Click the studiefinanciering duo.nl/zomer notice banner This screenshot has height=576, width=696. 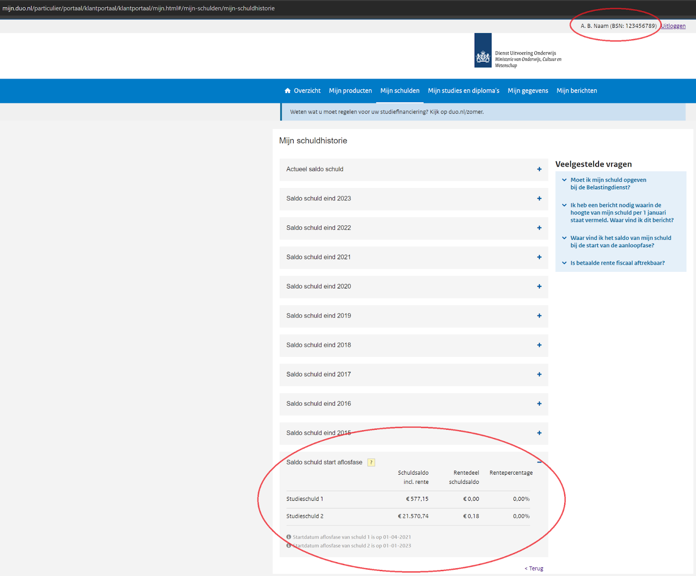pos(483,112)
